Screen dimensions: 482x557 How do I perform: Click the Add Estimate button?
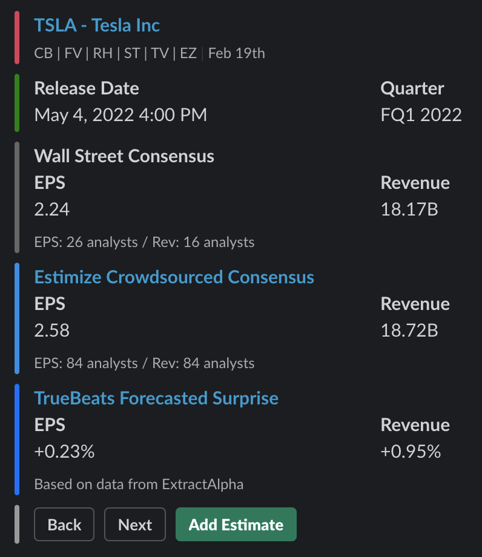tap(236, 524)
